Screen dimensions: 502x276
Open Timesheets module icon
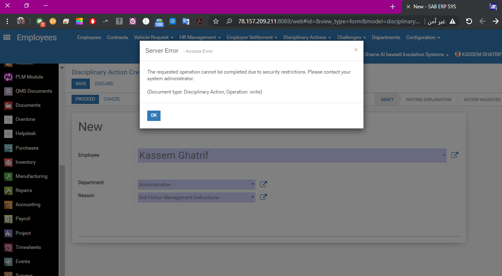pos(8,247)
